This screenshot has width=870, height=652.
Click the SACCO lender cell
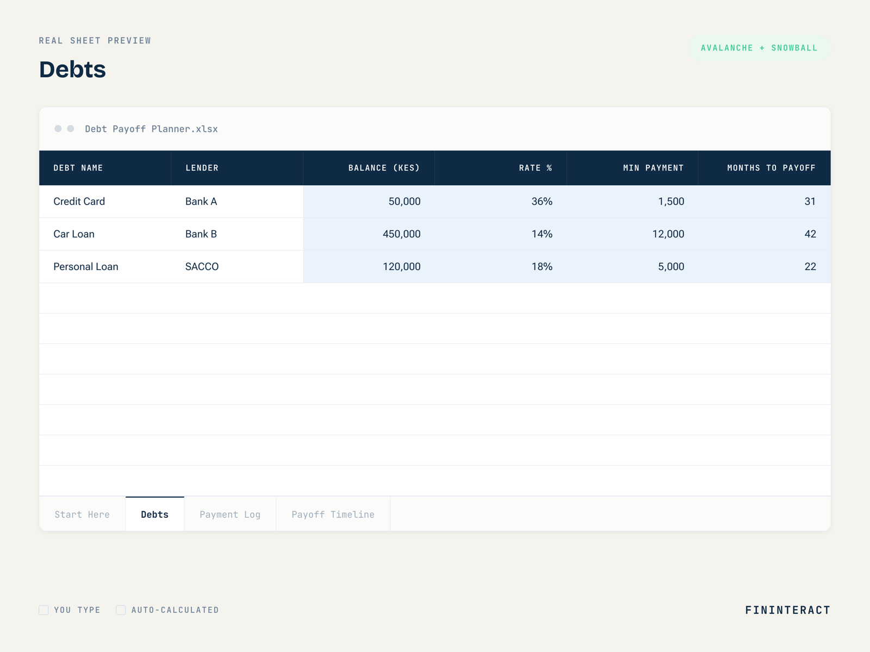pos(237,267)
